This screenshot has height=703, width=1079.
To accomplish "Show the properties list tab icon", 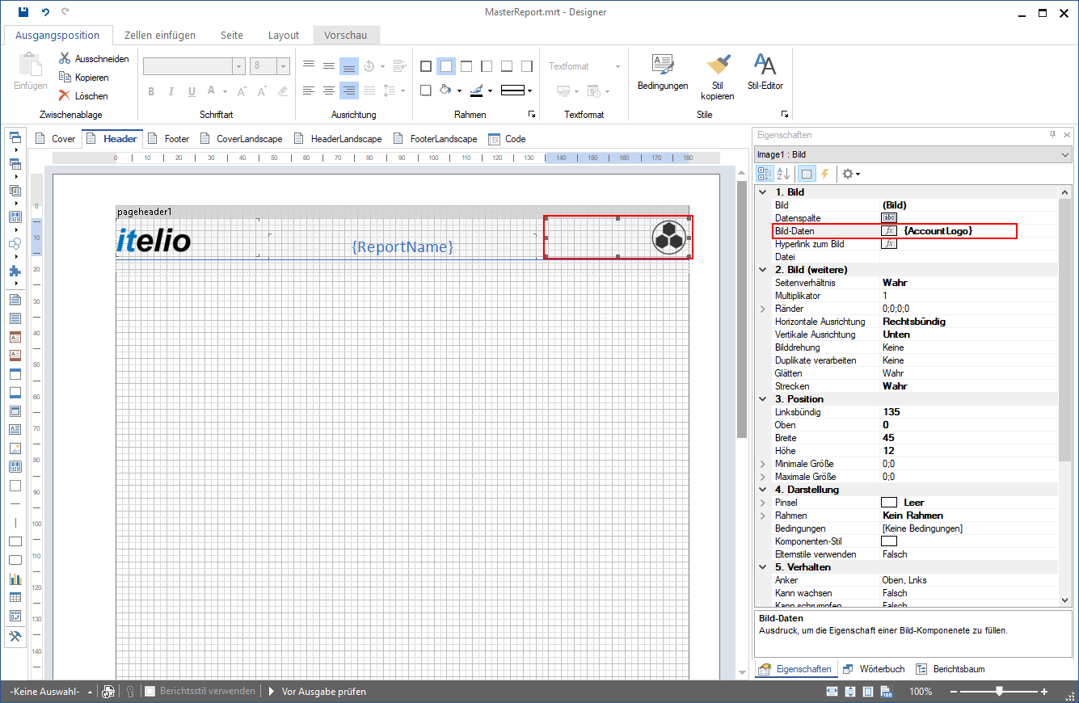I will click(806, 173).
